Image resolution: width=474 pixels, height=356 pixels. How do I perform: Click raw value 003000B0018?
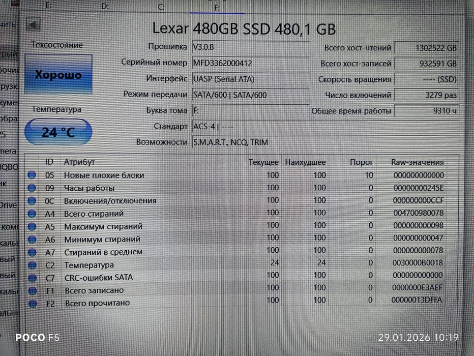coord(418,263)
